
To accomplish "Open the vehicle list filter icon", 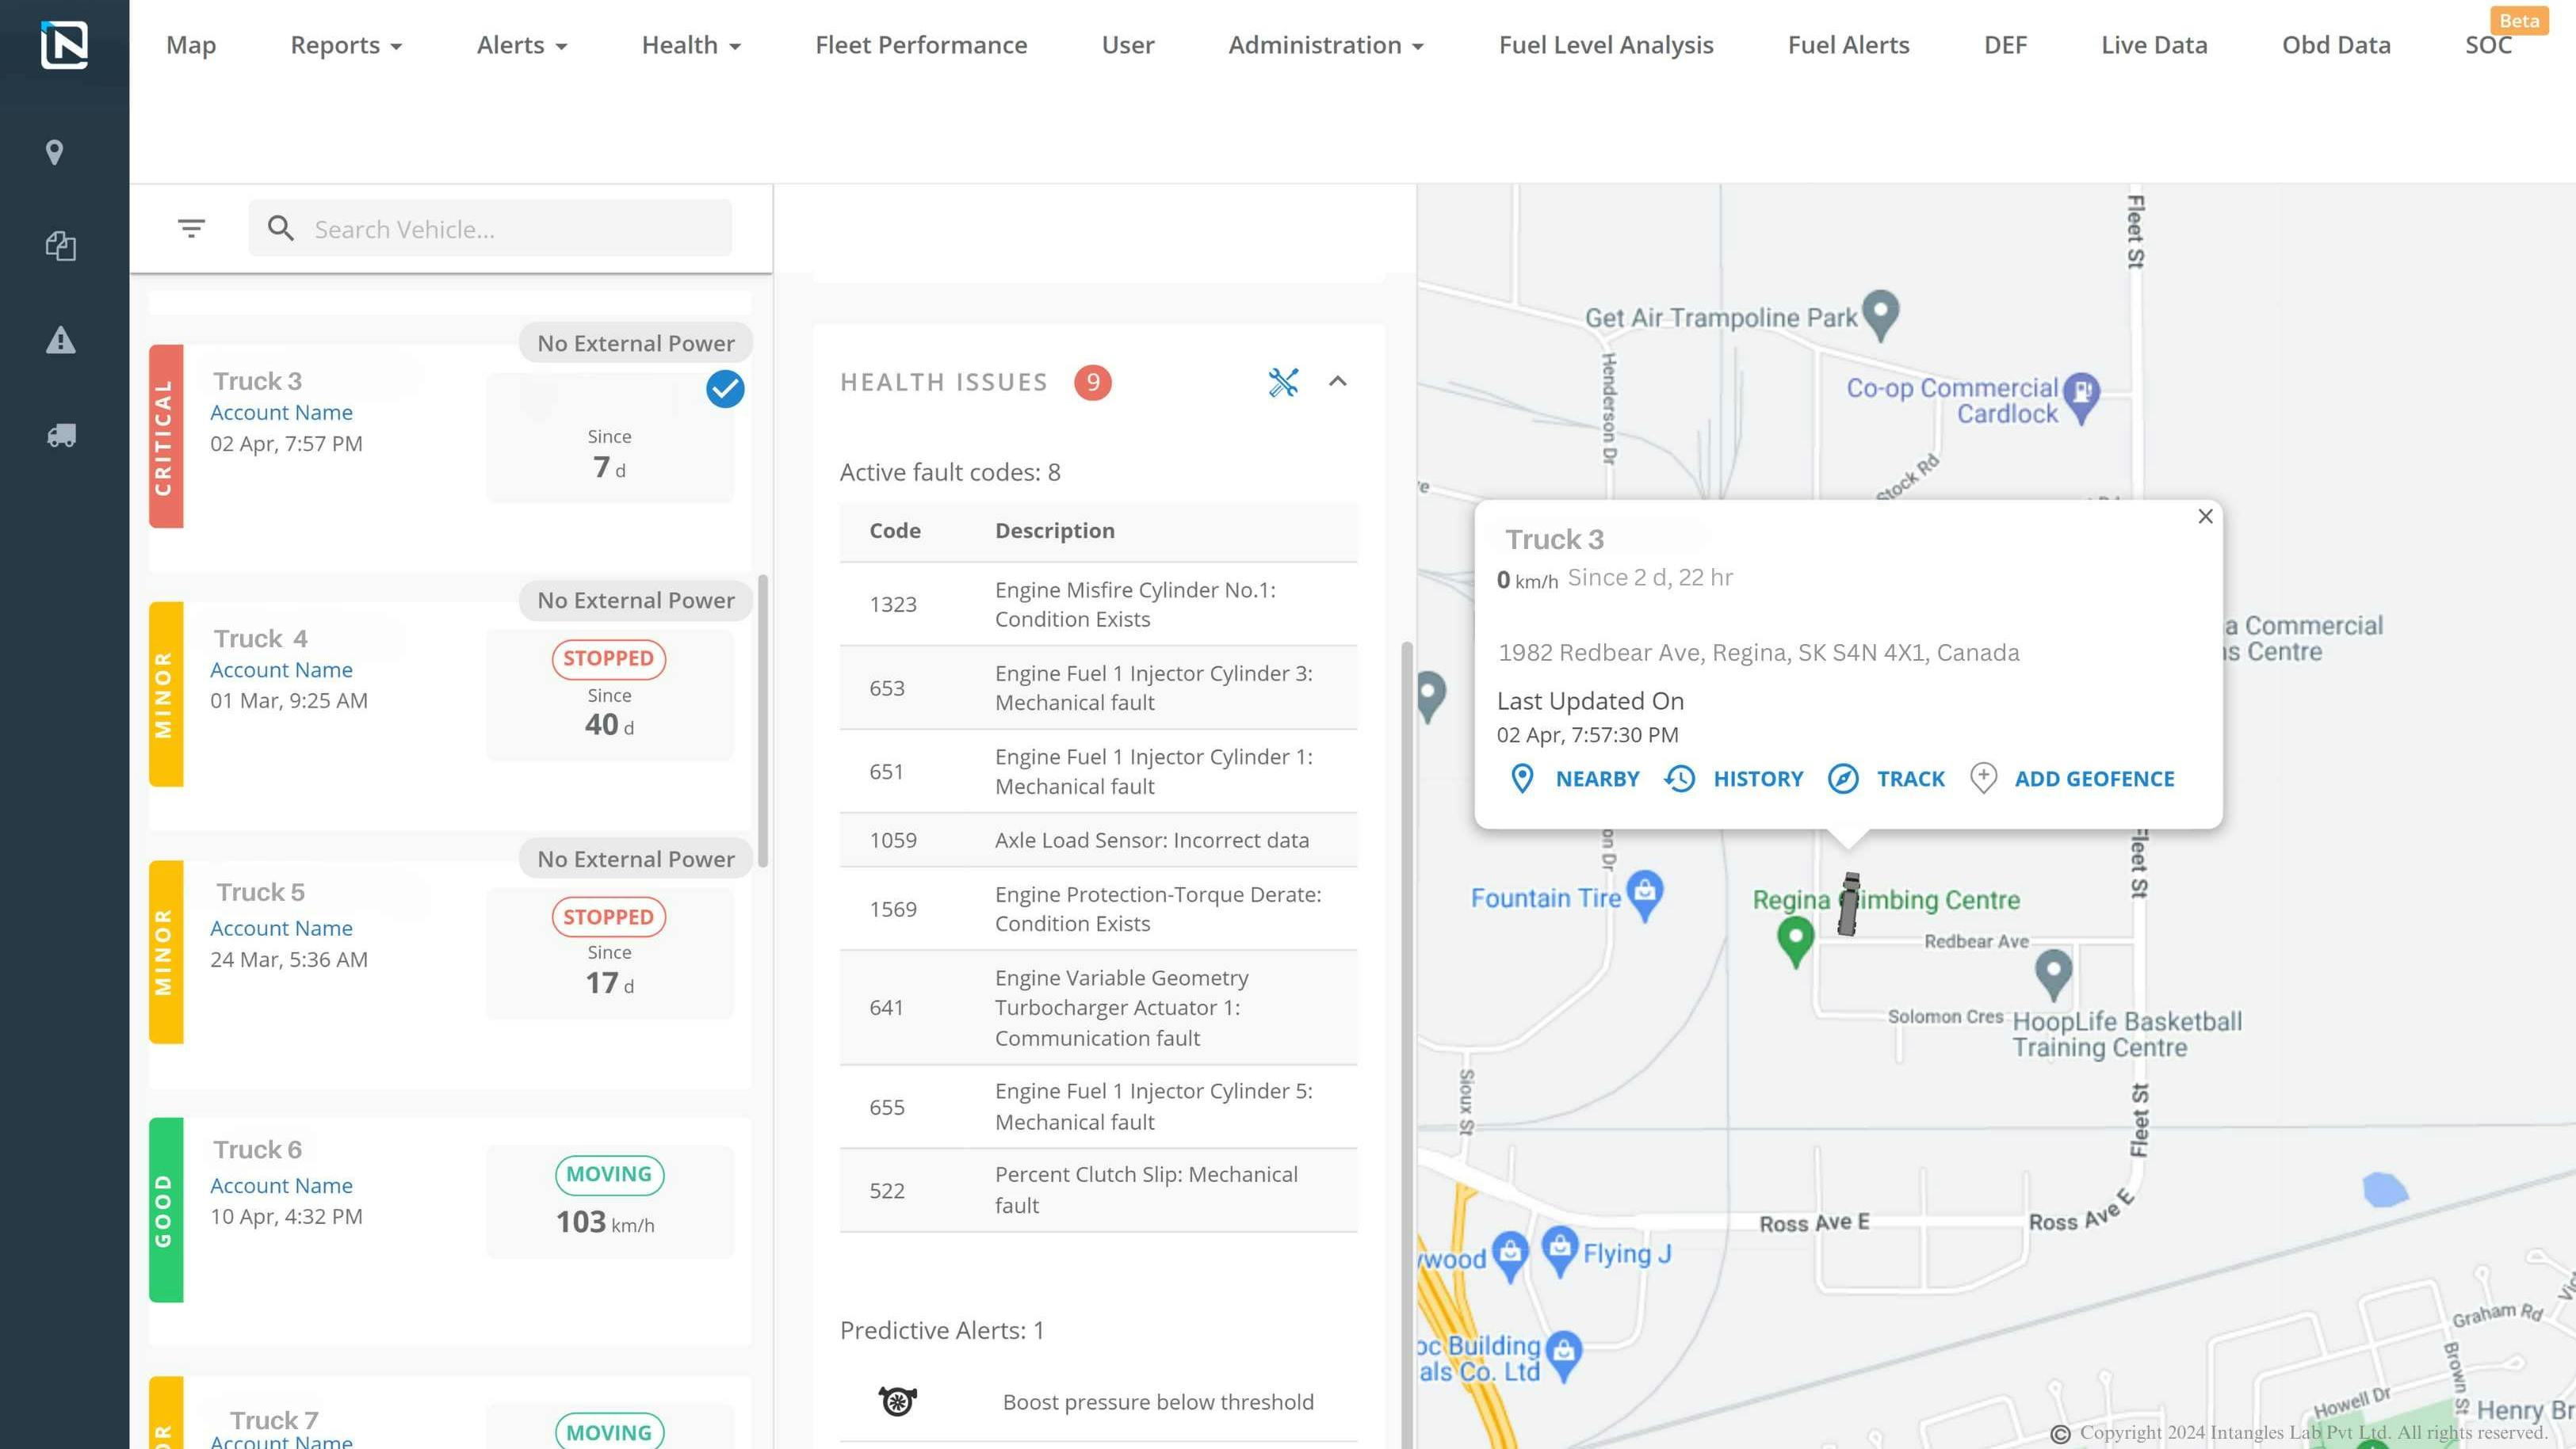I will click(x=191, y=228).
